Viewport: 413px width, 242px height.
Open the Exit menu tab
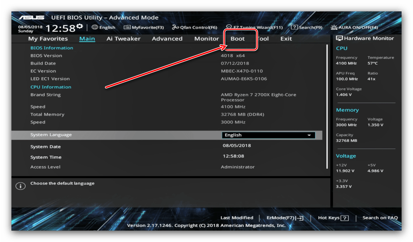coord(286,39)
